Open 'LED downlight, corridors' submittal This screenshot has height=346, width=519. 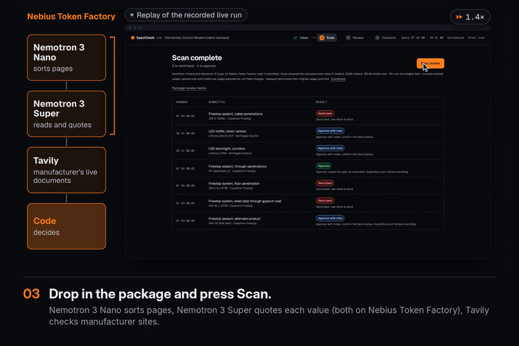coord(227,149)
